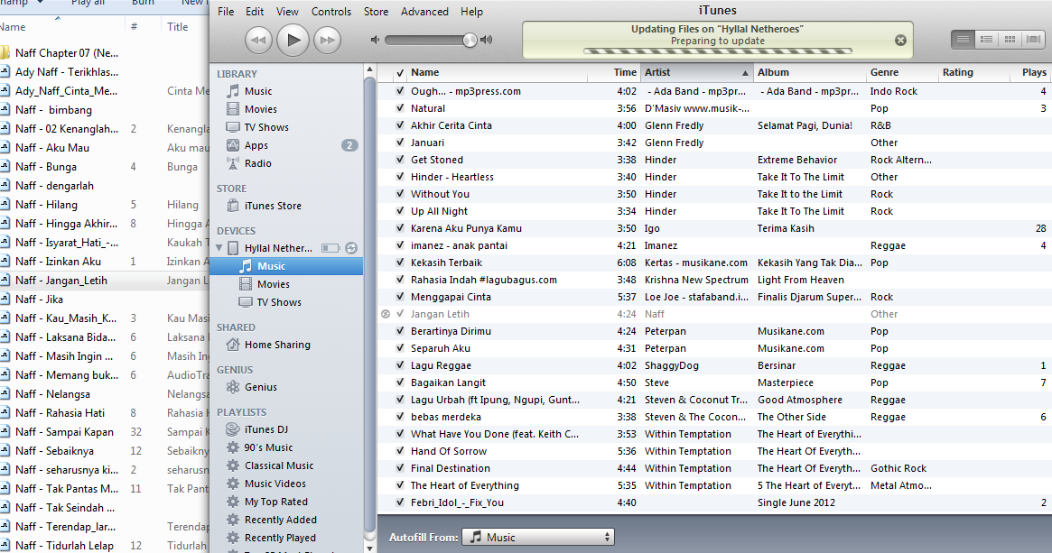
Task: Sort by the Artist column header
Action: pyautogui.click(x=696, y=72)
